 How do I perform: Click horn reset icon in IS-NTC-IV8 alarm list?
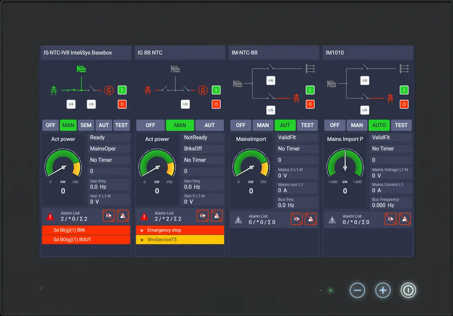pos(108,216)
